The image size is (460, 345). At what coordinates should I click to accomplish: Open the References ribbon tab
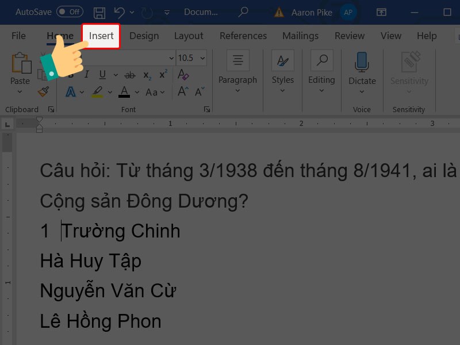point(243,36)
